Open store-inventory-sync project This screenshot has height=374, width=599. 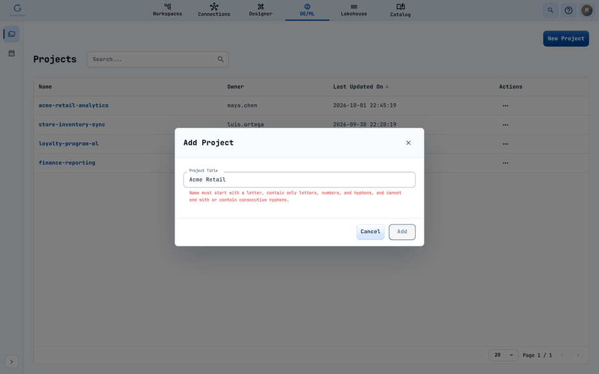[72, 125]
